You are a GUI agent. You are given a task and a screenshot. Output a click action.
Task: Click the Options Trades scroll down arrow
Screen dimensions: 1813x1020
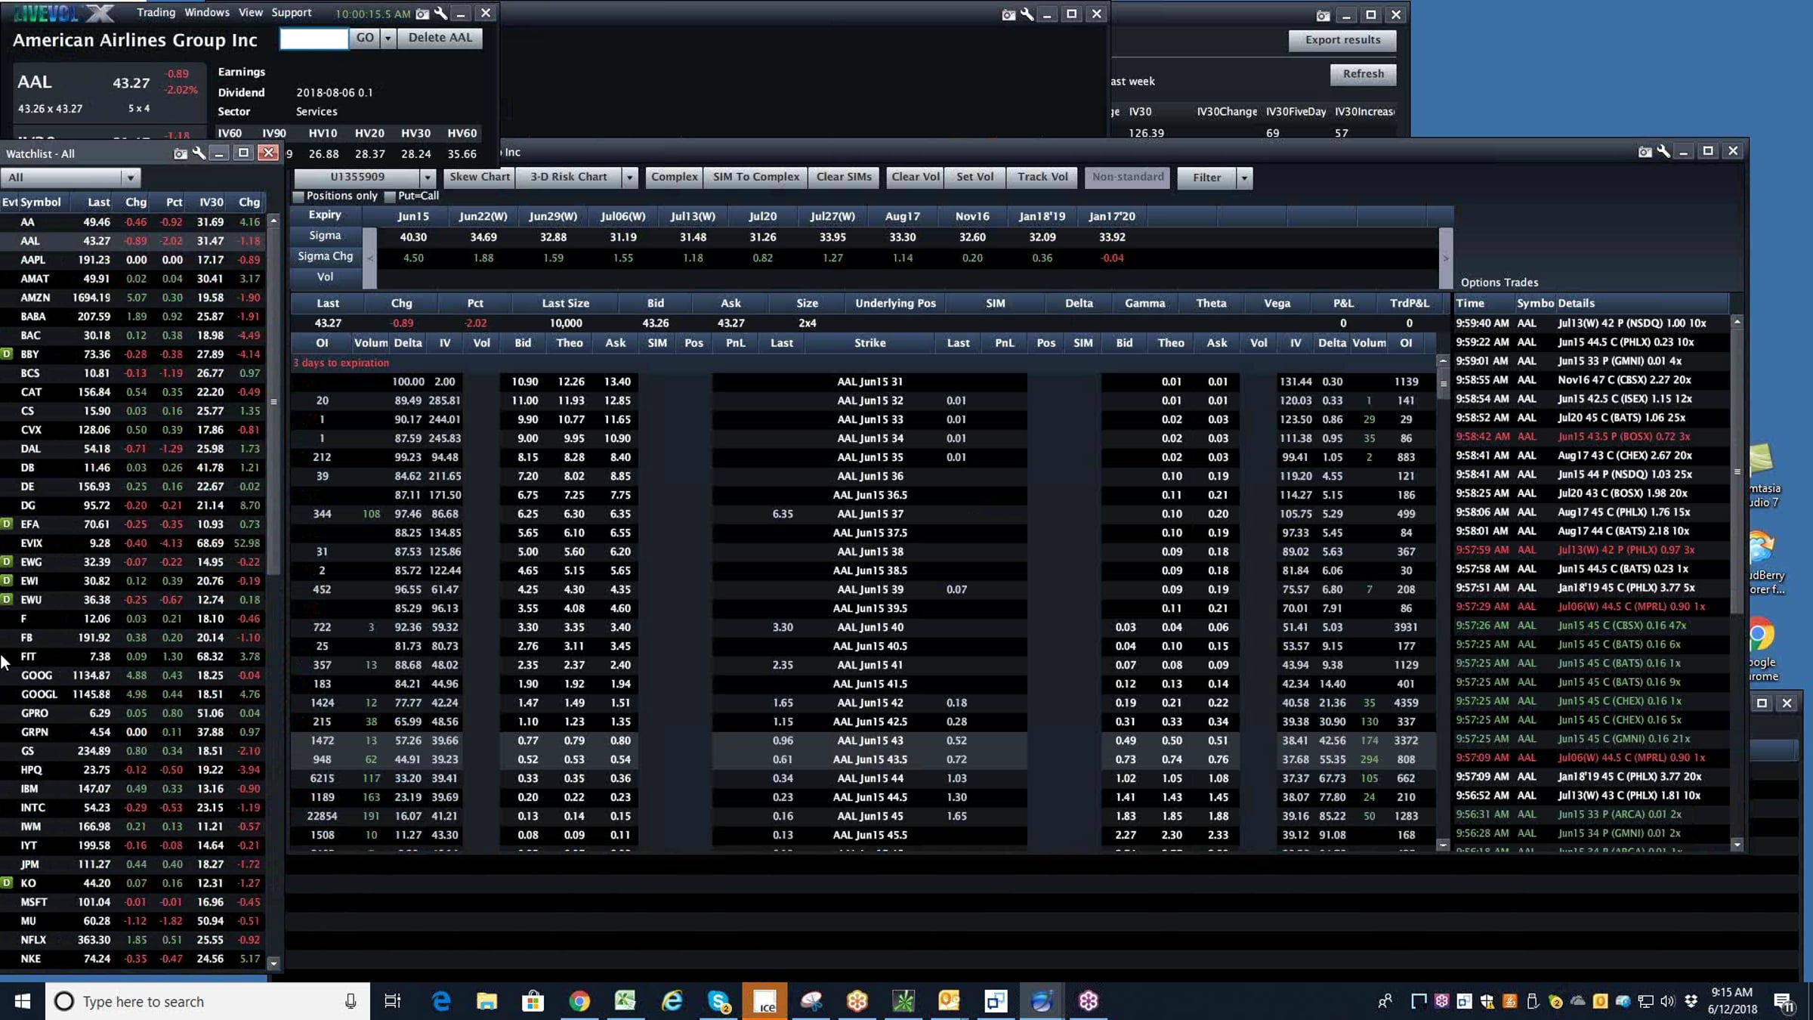point(1737,845)
